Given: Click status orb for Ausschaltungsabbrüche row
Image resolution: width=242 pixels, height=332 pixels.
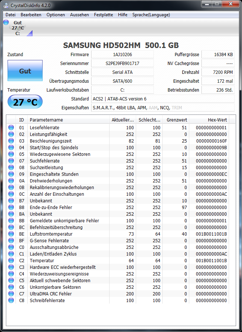Looking at the screenshot, I should pos(11,247).
